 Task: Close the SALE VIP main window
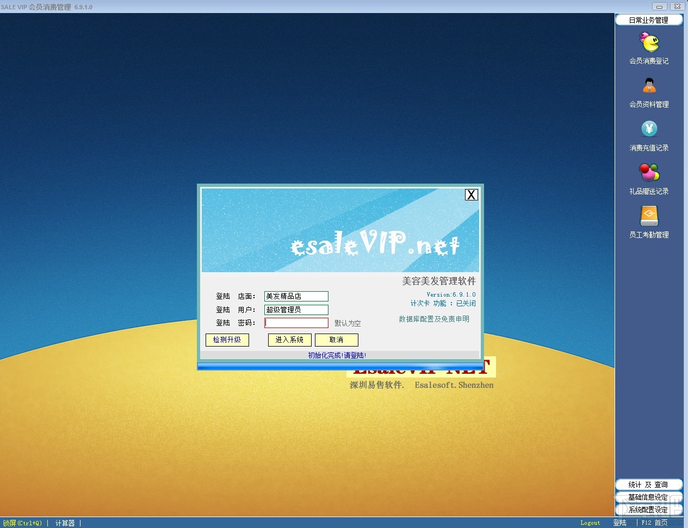[x=677, y=7]
